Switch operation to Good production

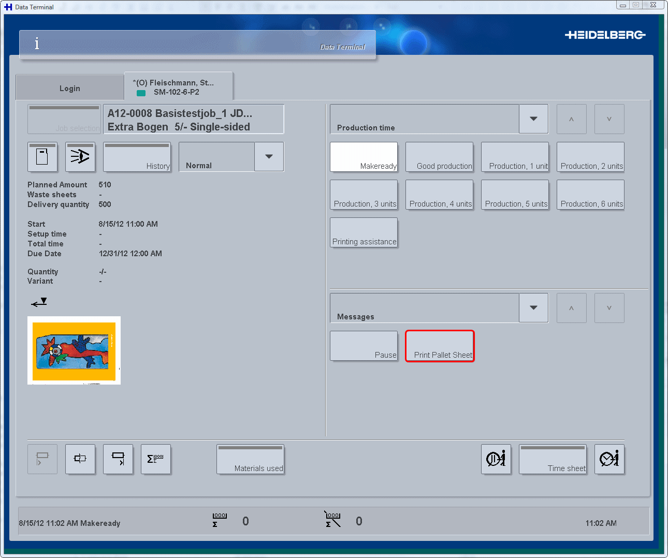pos(439,157)
